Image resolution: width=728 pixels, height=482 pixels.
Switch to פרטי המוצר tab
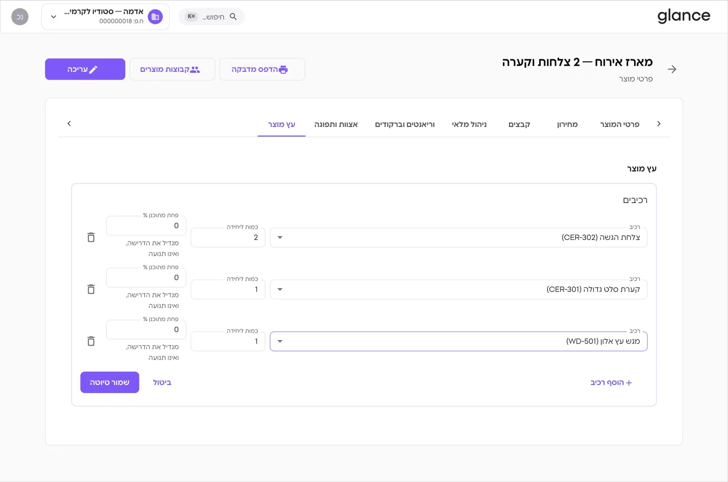tap(619, 124)
